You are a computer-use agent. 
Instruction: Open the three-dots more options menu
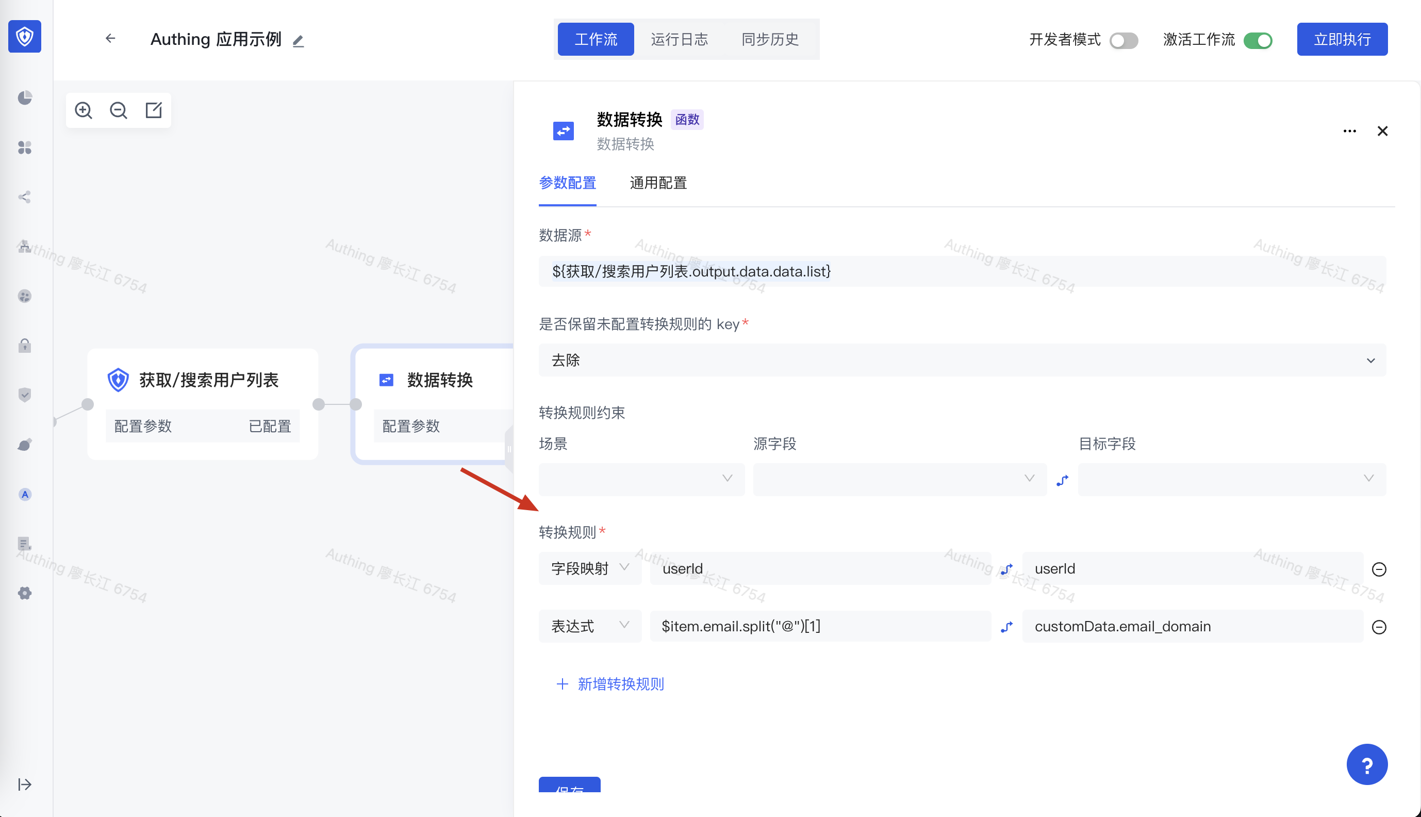[x=1349, y=132]
